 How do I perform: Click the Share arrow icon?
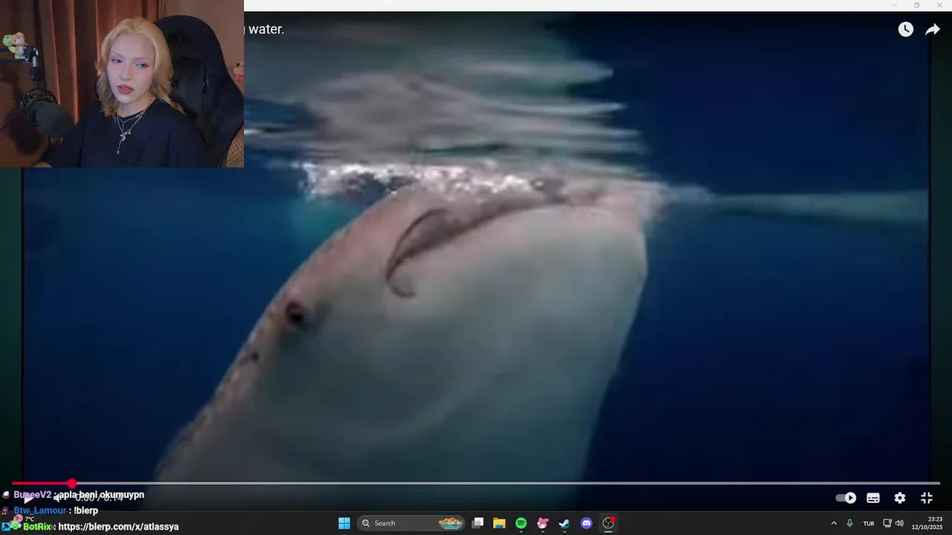pos(933,29)
